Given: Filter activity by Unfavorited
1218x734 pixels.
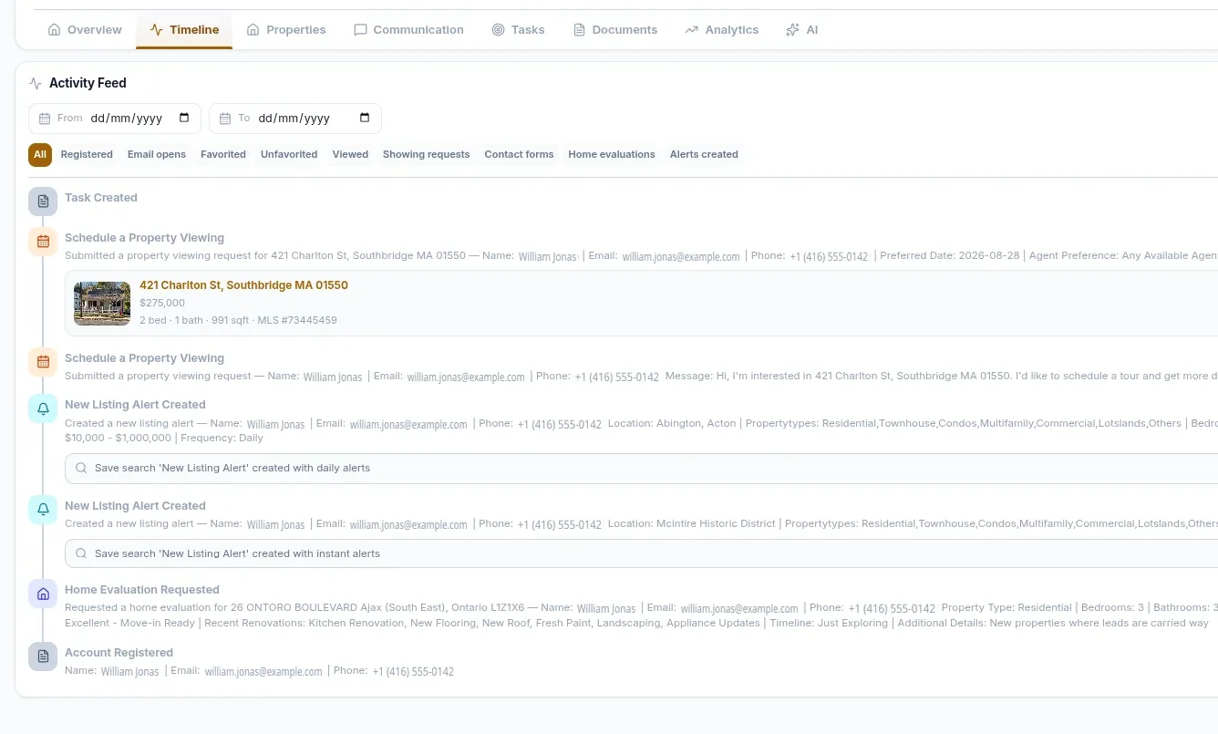Looking at the screenshot, I should (289, 155).
